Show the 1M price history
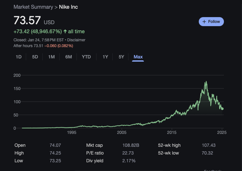 click(51, 57)
